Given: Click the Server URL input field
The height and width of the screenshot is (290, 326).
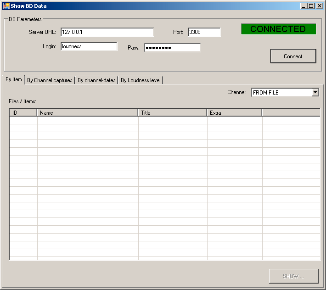Looking at the screenshot, I should [x=107, y=32].
